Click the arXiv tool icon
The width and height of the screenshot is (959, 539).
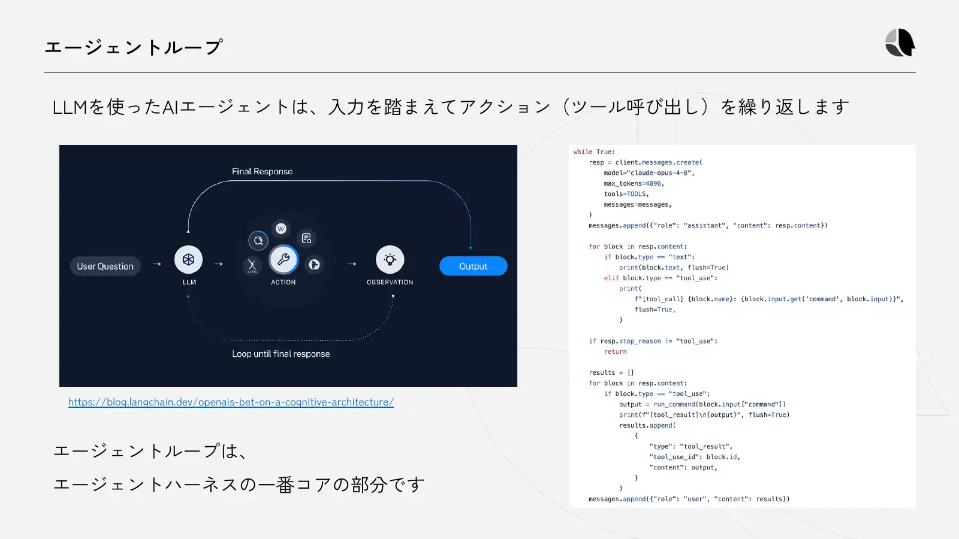(x=252, y=265)
